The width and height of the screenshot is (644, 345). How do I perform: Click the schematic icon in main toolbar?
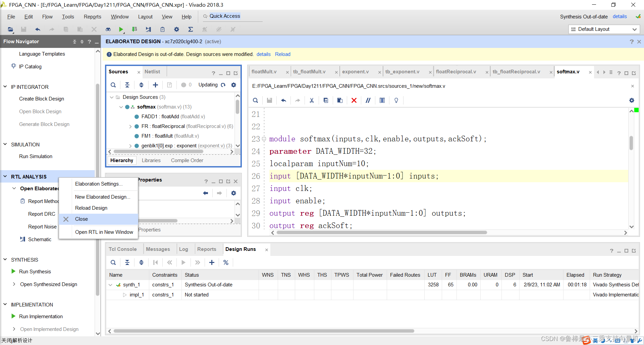148,29
